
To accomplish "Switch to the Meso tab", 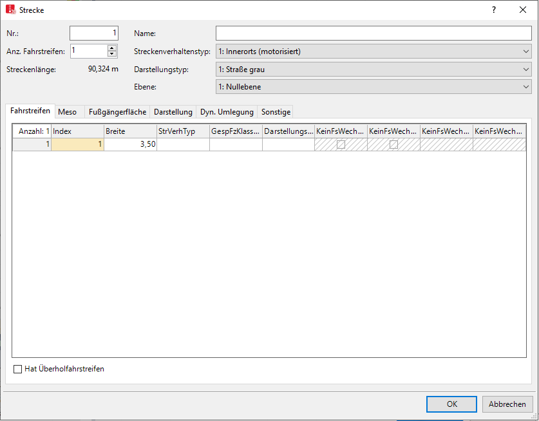I will (x=67, y=112).
